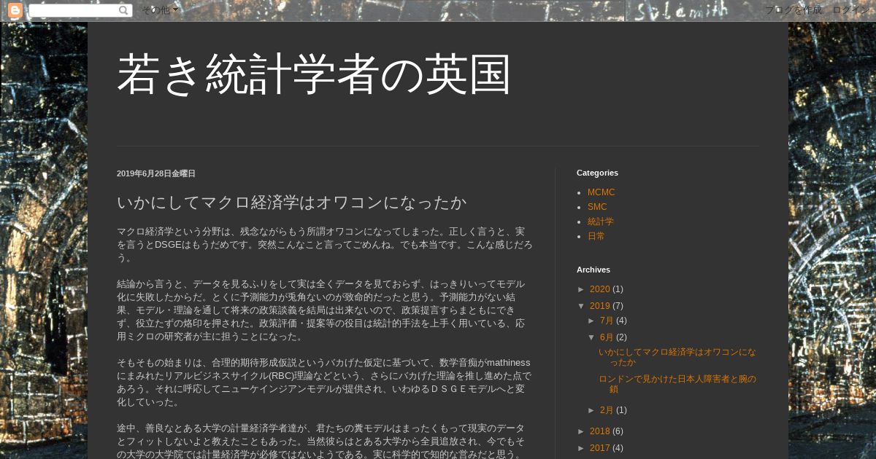
Task: Open blog title 若き統計学者の英国
Action: point(314,74)
